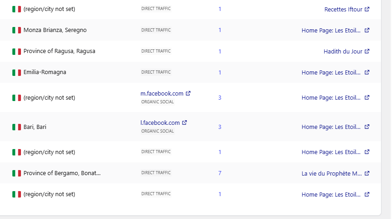Click external link icon beside Recettes Iftour

click(367, 9)
